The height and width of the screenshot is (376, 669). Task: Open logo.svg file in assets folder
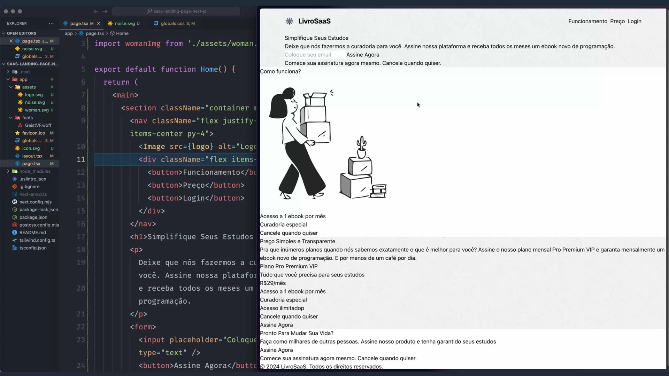pyautogui.click(x=34, y=95)
